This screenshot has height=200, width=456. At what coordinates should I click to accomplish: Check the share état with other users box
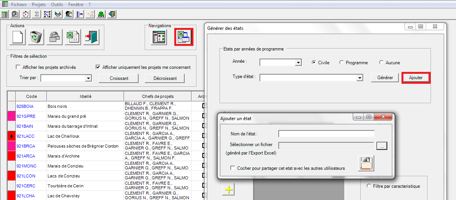233,168
